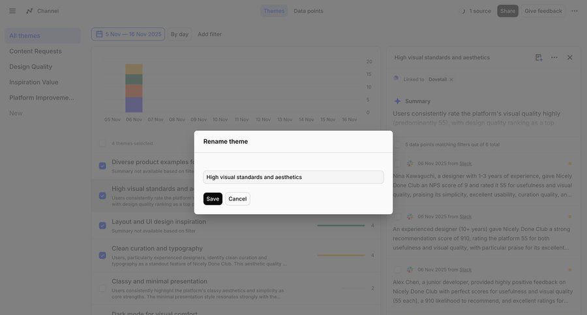Uncheck High visual standards theme checkbox
This screenshot has height=315, width=587.
coord(102,196)
